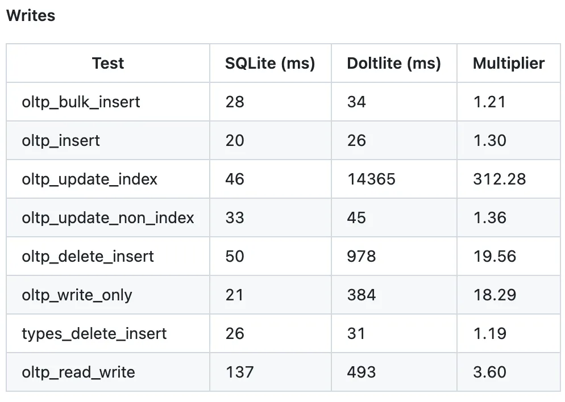This screenshot has width=565, height=402.
Task: Click the oltp_read_write row label
Action: 78,372
